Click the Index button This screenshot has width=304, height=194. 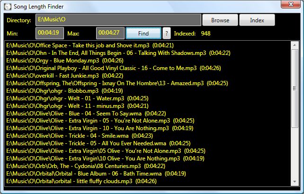coord(257,20)
